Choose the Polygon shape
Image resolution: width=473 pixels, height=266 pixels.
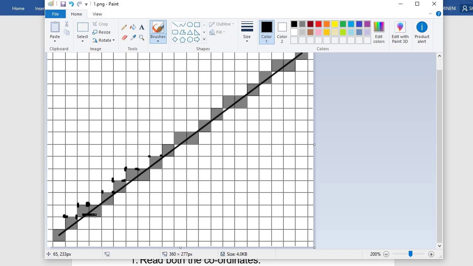183,32
